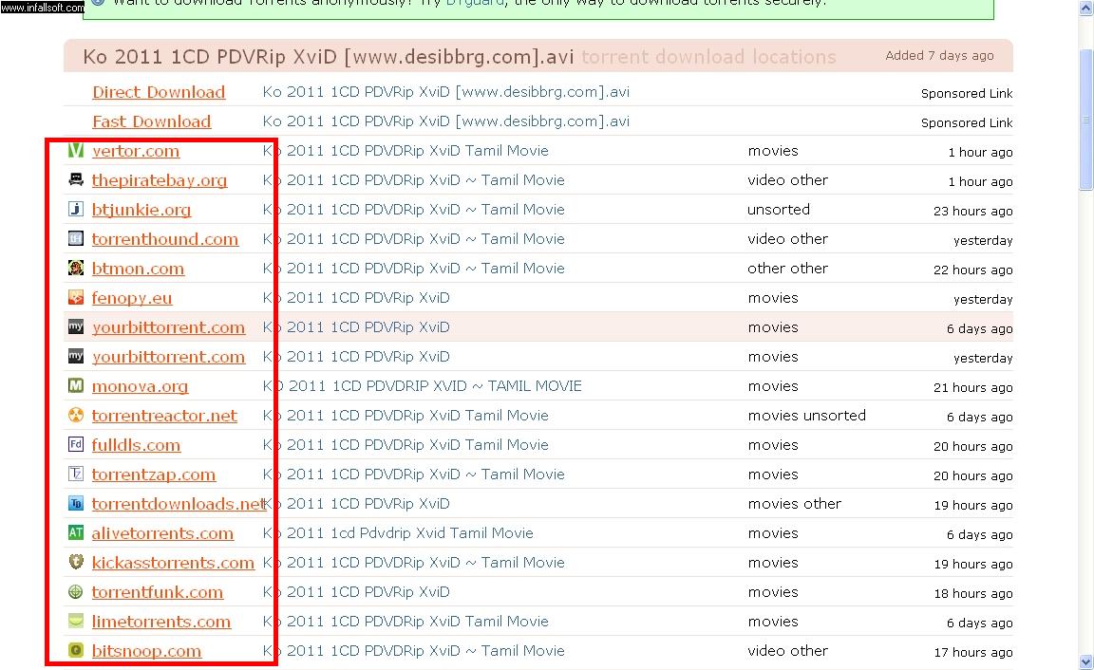Open the Direct Download link
This screenshot has width=1094, height=670.
click(159, 92)
